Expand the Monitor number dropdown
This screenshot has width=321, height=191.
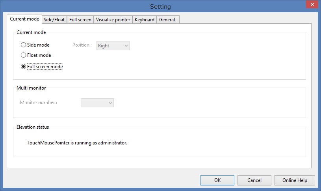97,103
